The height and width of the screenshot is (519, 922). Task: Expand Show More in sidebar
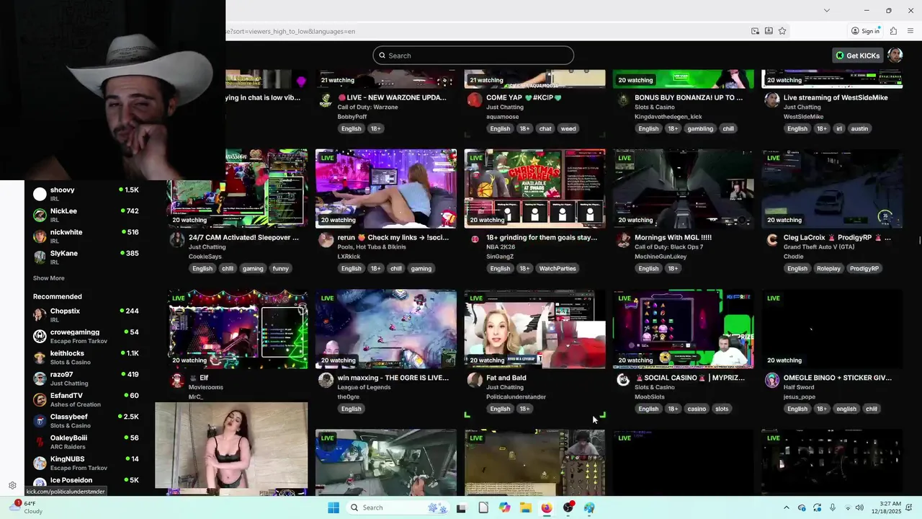(x=48, y=278)
